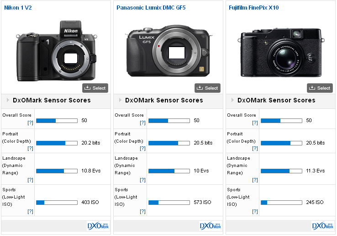Select the Nikon 1 V2 camera
Screen dimensions: 337x236
95,88
